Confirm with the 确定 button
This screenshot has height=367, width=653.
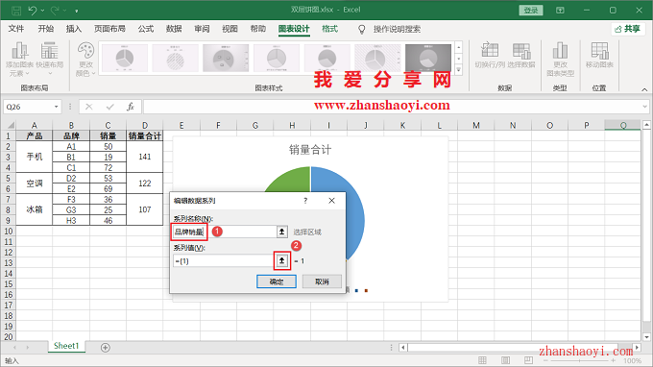[277, 281]
